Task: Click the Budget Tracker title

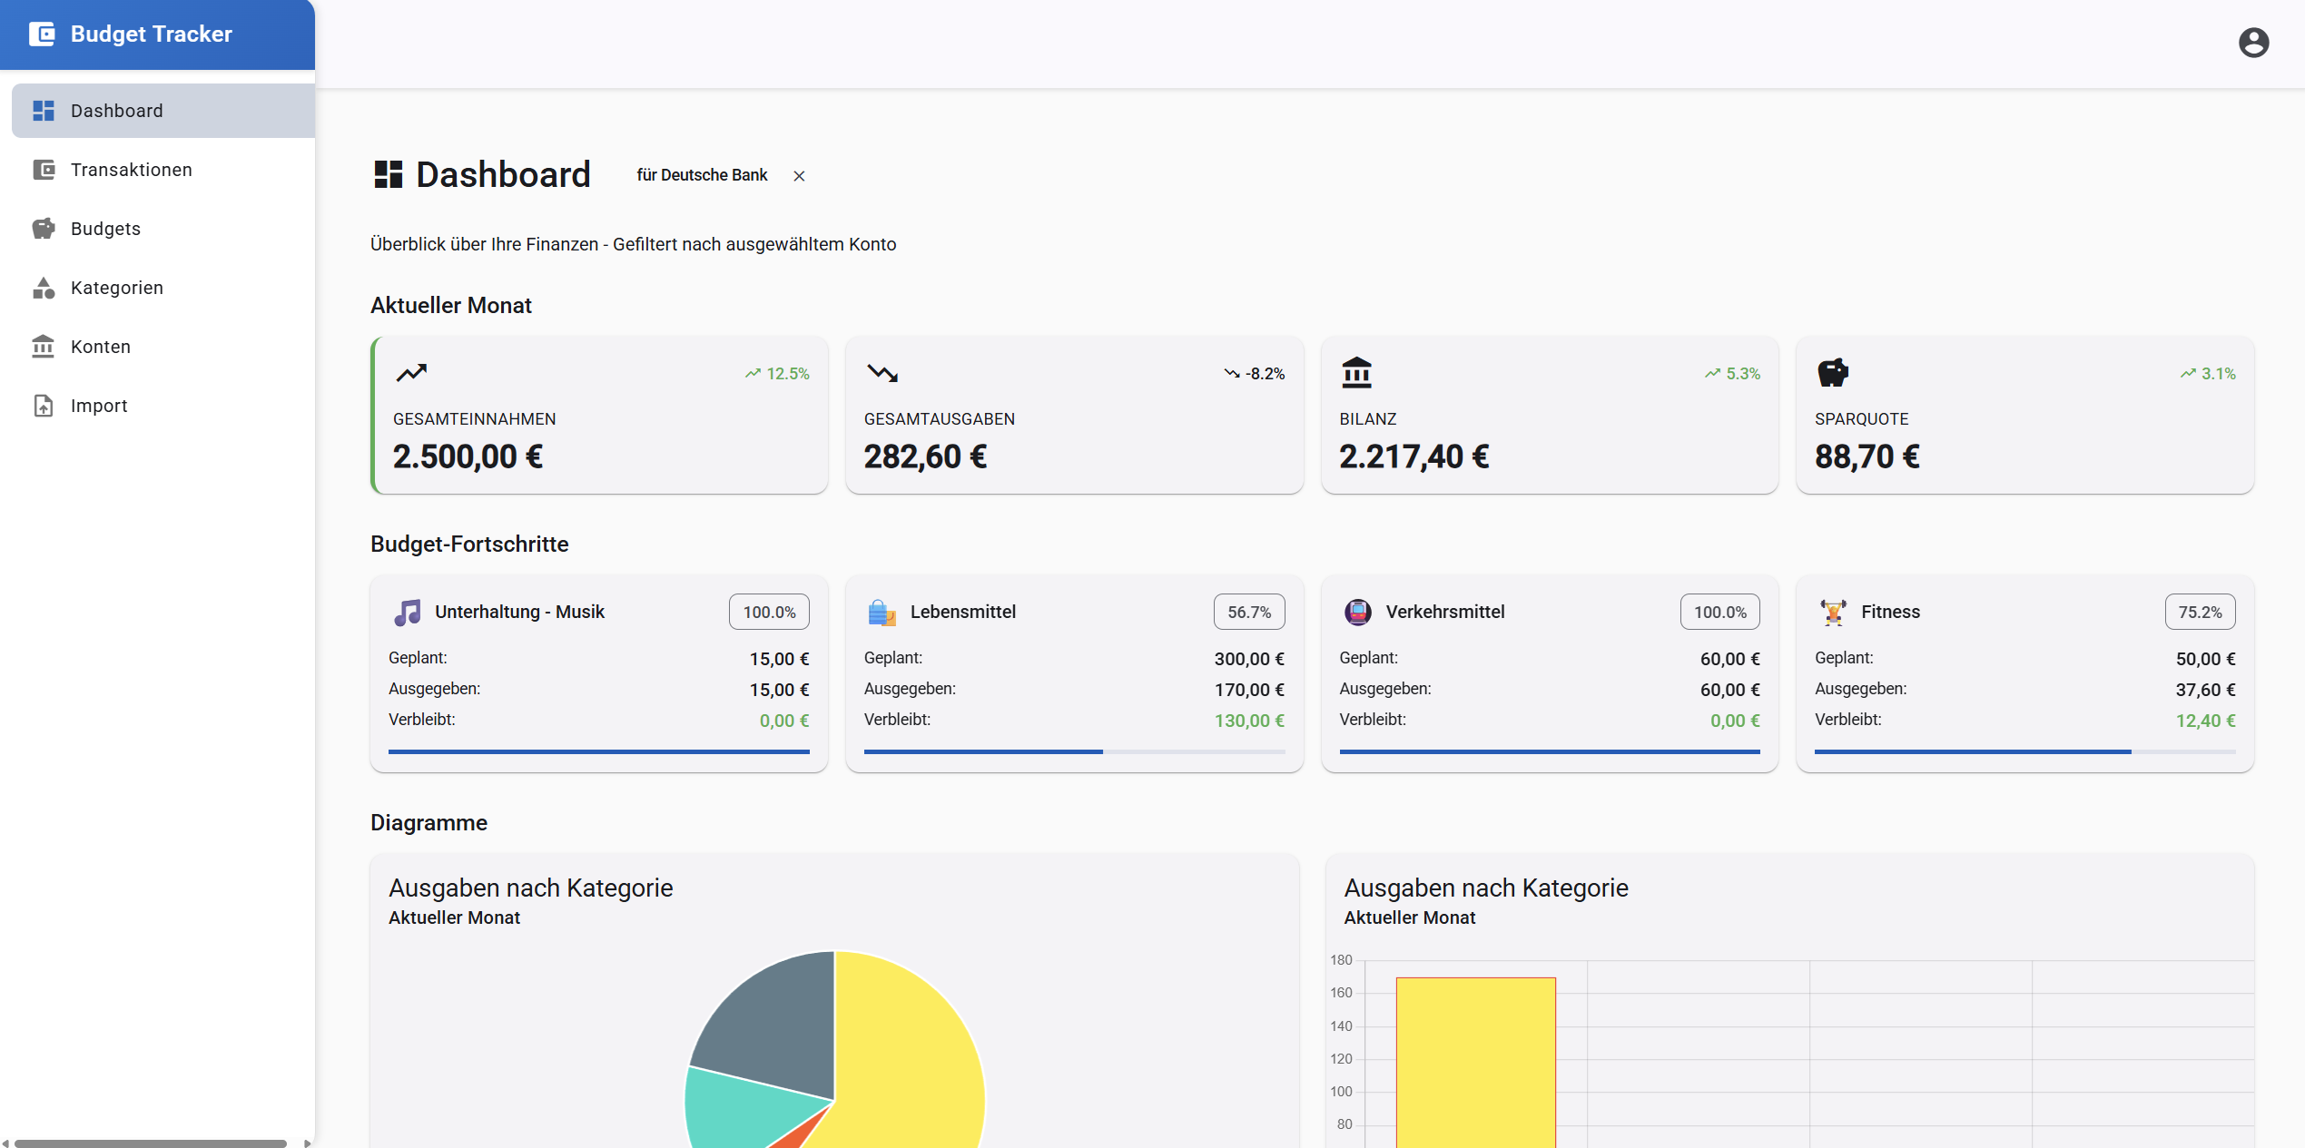Action: click(x=152, y=34)
